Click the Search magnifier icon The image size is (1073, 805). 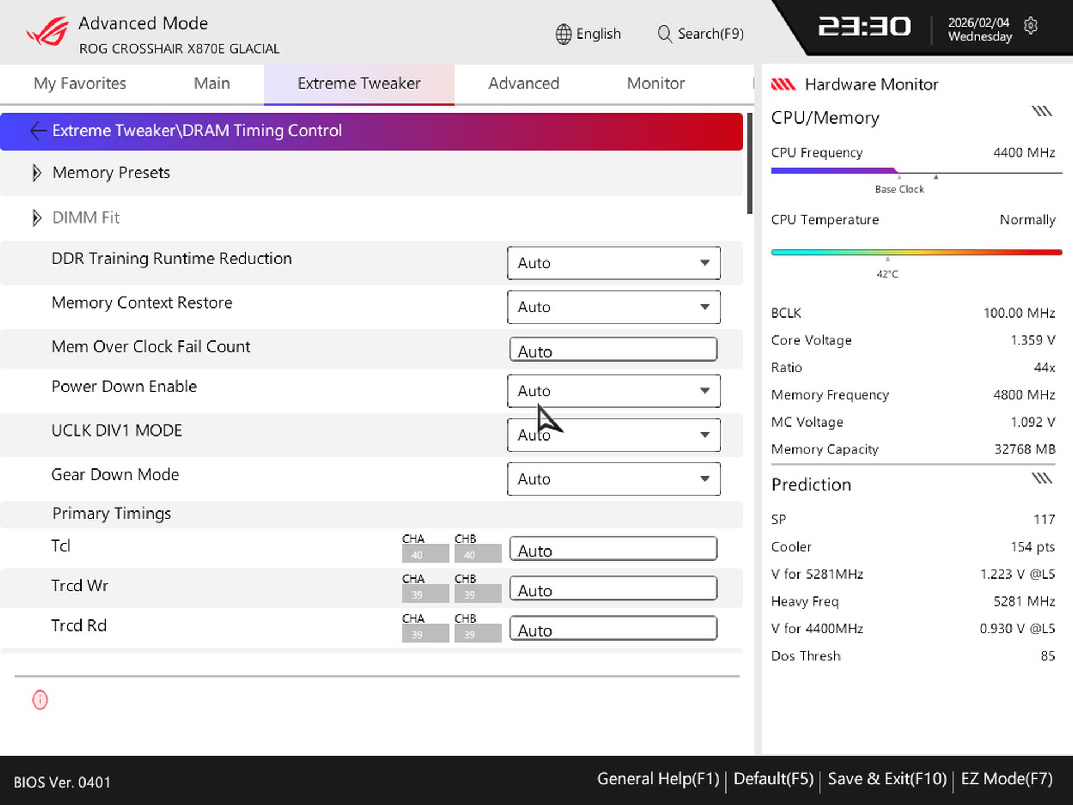click(x=664, y=34)
